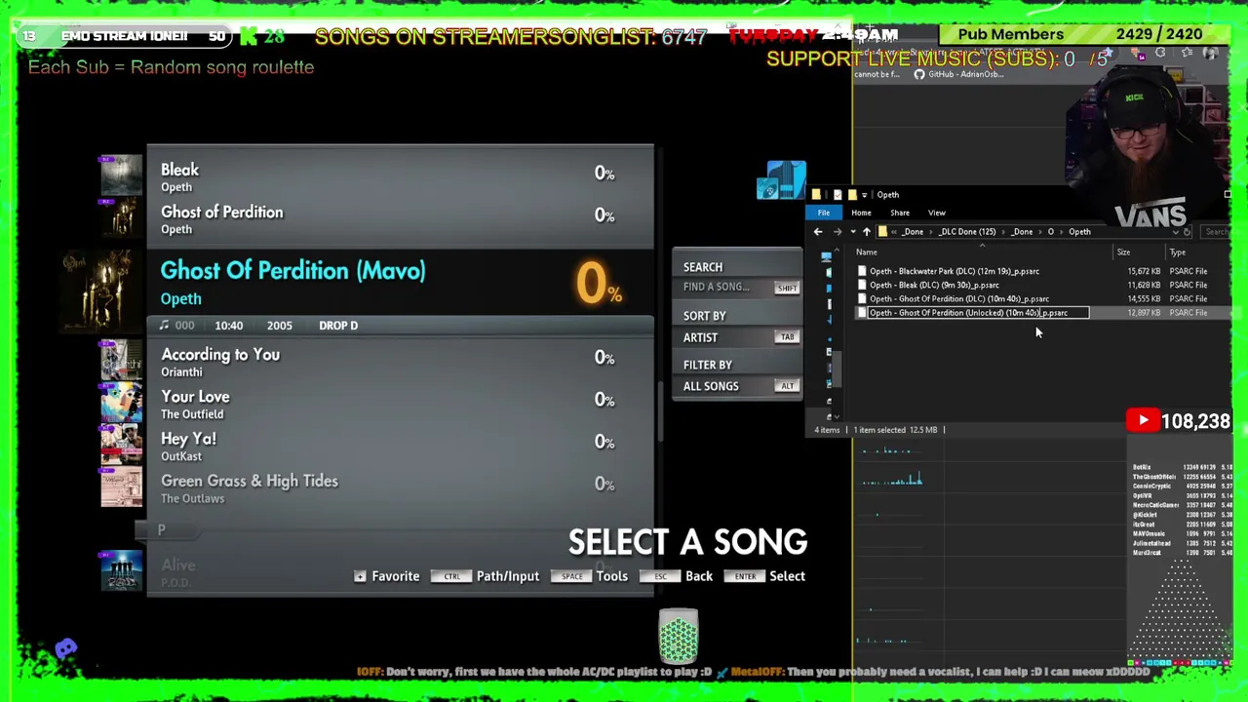The image size is (1248, 702).
Task: Select Your Love by The Outfield
Action: [400, 404]
